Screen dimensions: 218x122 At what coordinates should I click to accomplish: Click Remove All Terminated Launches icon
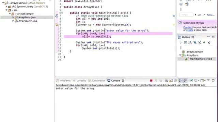[x=160, y=81]
